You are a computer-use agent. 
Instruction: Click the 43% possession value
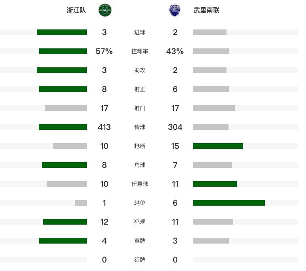coord(175,51)
